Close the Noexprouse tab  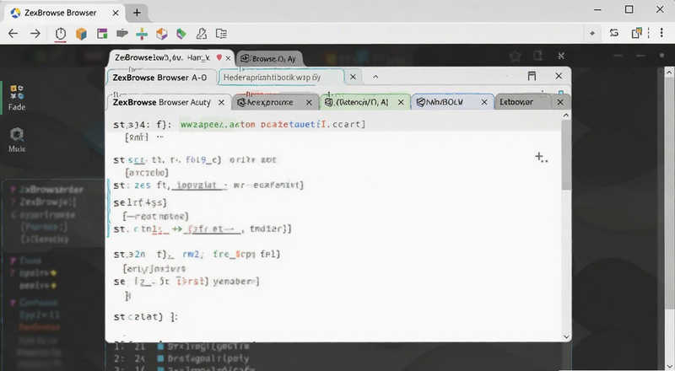coord(309,102)
